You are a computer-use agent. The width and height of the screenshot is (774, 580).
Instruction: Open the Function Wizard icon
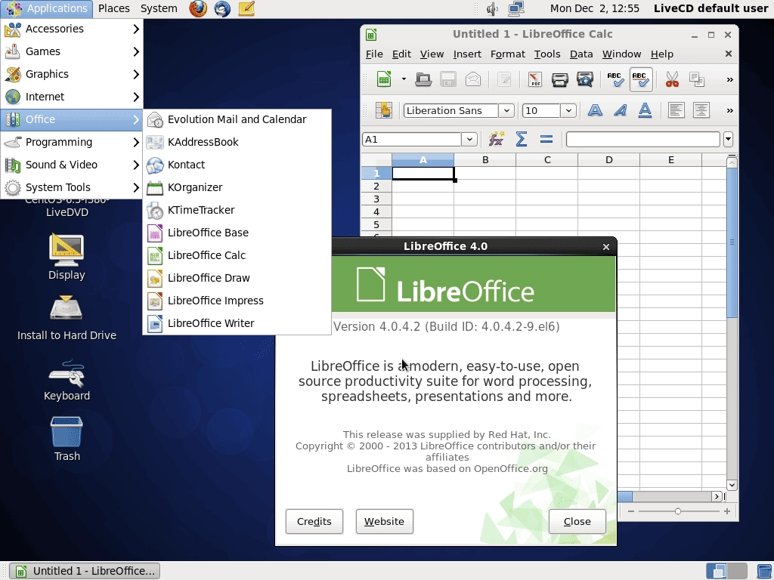click(x=496, y=139)
